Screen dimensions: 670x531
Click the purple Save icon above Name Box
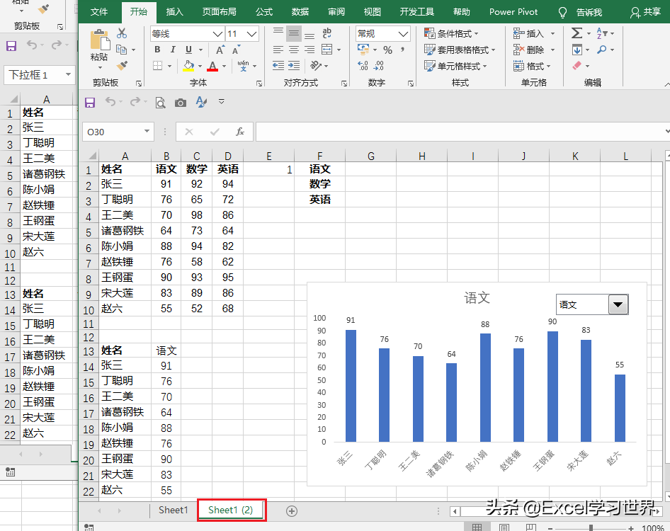click(x=90, y=103)
